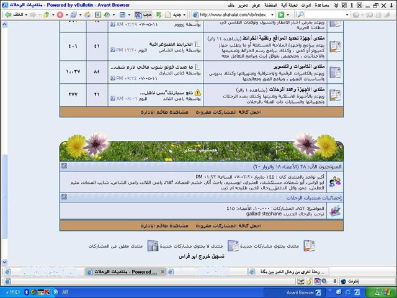
Task: Open dropdown next to the layout icon
Action: [129, 15]
